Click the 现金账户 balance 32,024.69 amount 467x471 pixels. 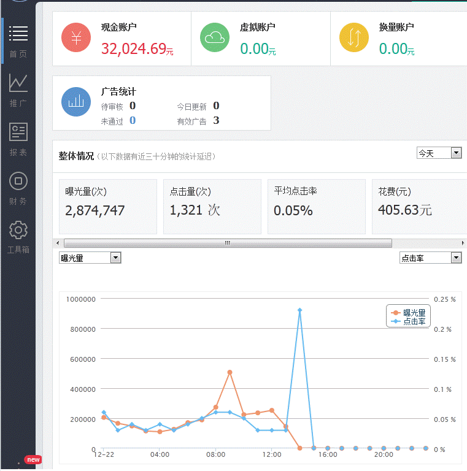[x=134, y=49]
